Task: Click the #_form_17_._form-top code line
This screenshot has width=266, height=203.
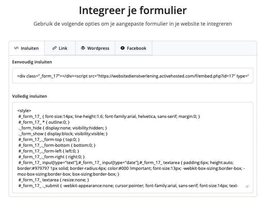Action: coord(49,139)
